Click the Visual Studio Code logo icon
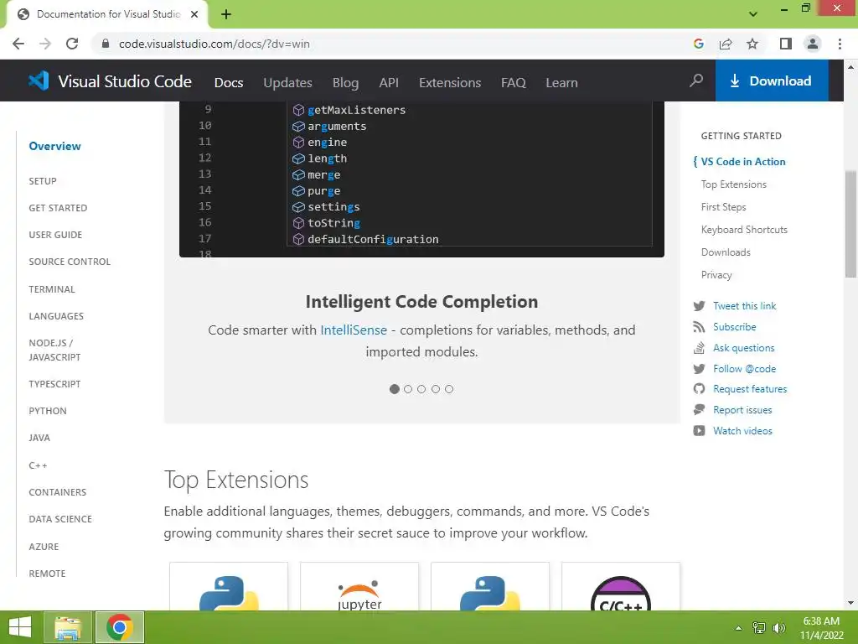858x644 pixels. pos(39,81)
